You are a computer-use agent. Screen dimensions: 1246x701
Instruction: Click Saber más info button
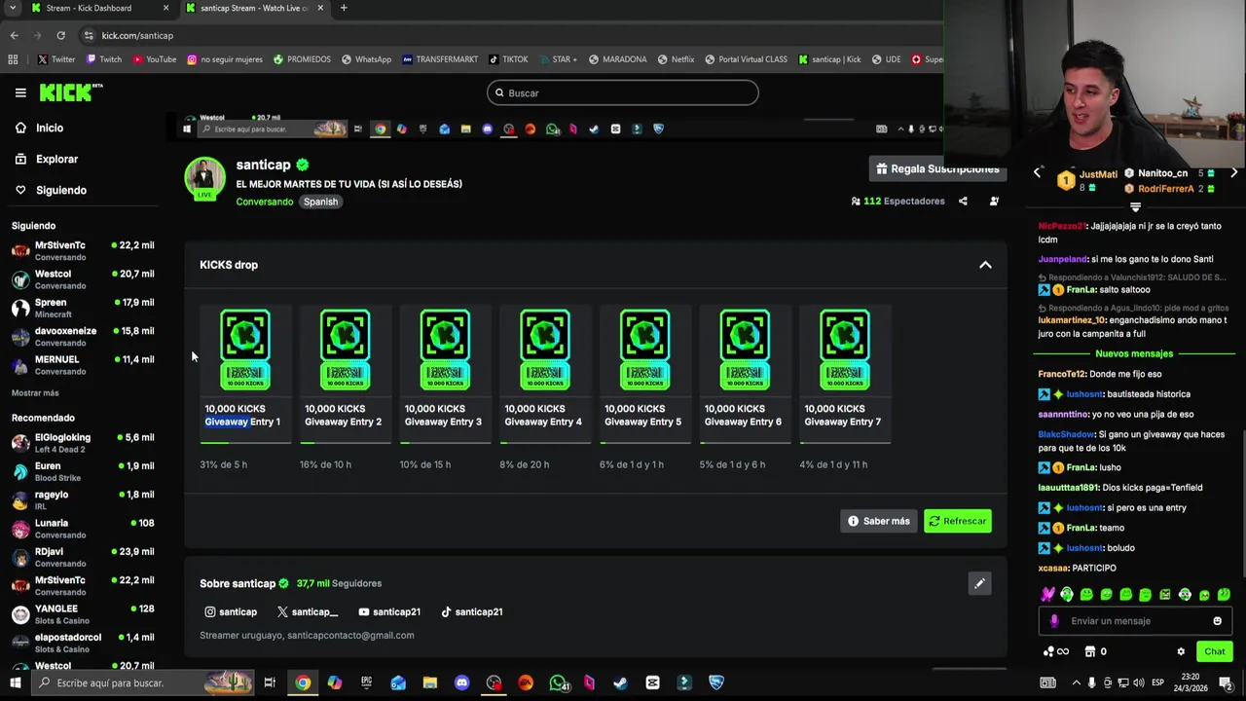click(878, 521)
